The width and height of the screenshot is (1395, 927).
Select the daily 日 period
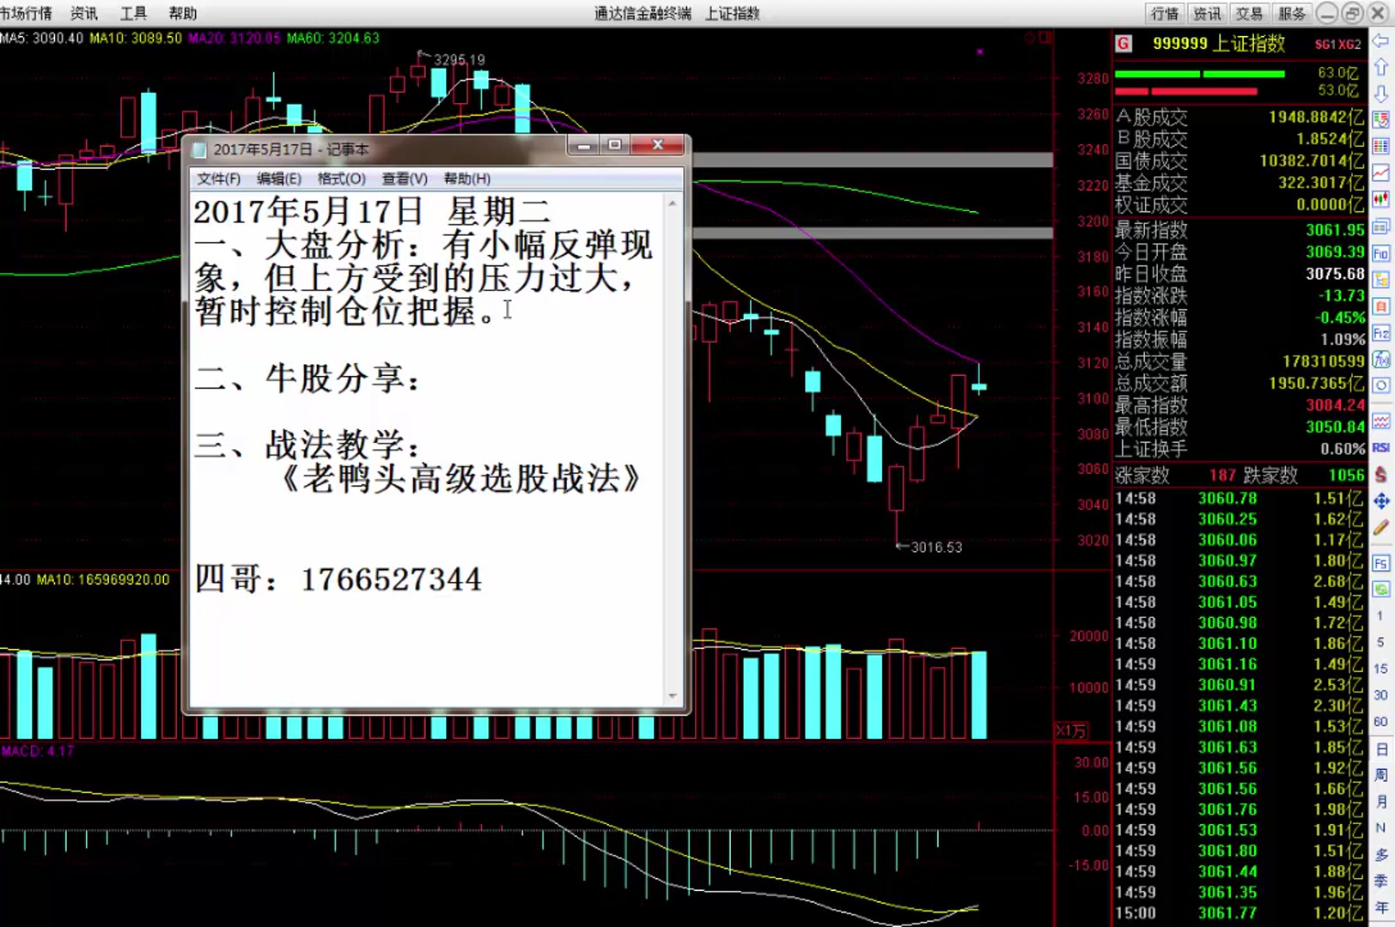(1381, 749)
